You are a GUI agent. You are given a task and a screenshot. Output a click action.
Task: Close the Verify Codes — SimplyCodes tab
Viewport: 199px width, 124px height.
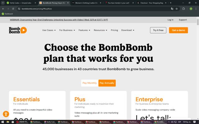coord(35,3)
